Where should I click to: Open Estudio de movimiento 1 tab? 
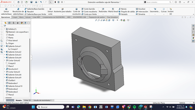click(42, 100)
